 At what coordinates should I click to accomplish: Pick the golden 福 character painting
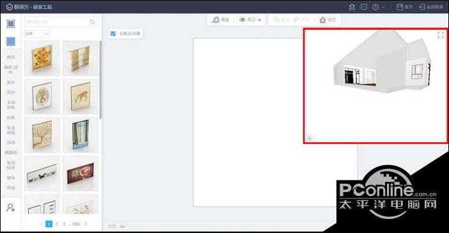coord(42,97)
